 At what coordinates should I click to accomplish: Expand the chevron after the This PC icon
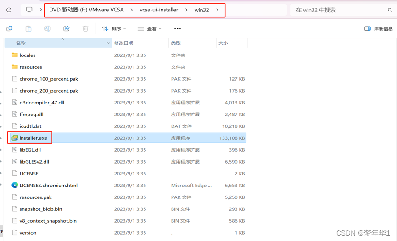[40, 10]
